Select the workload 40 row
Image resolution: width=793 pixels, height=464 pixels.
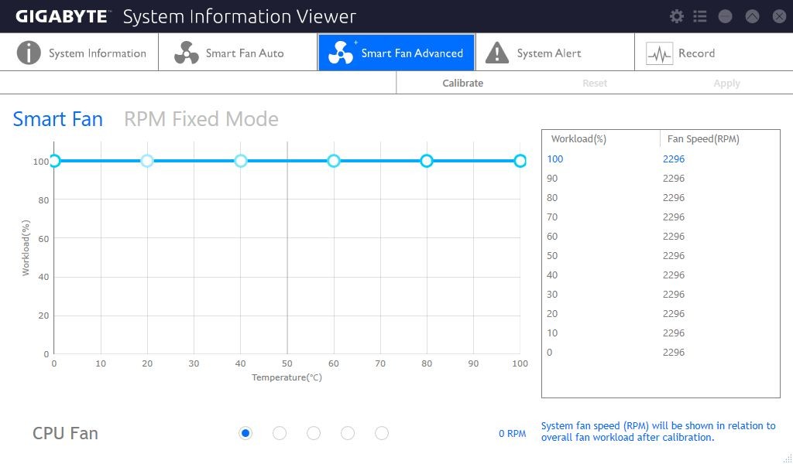pos(661,275)
